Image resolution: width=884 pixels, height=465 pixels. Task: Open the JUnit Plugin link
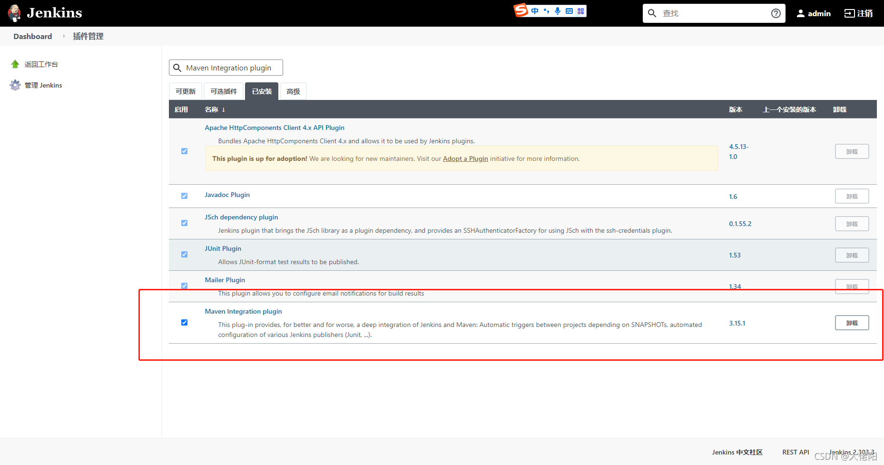(x=223, y=248)
